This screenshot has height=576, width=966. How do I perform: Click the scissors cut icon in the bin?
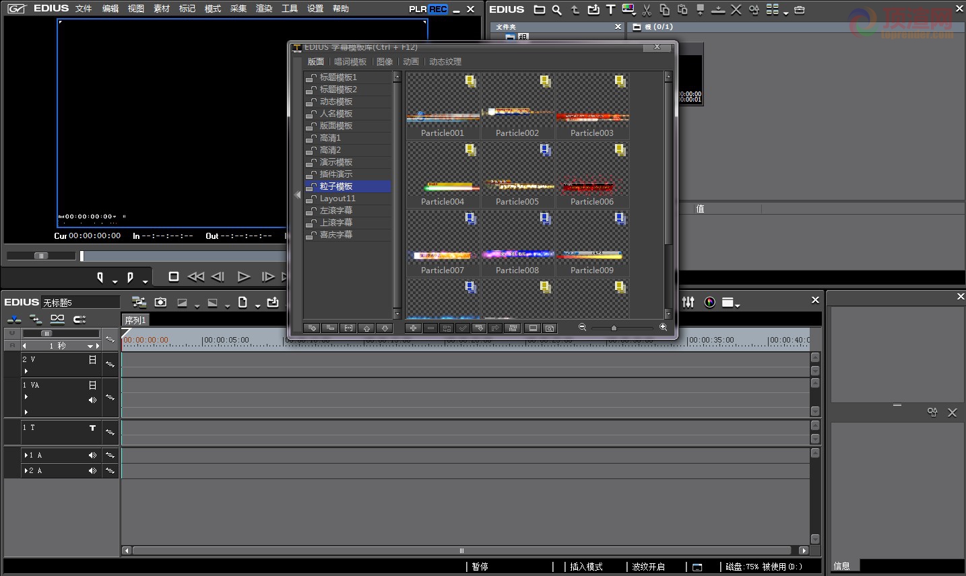647,9
